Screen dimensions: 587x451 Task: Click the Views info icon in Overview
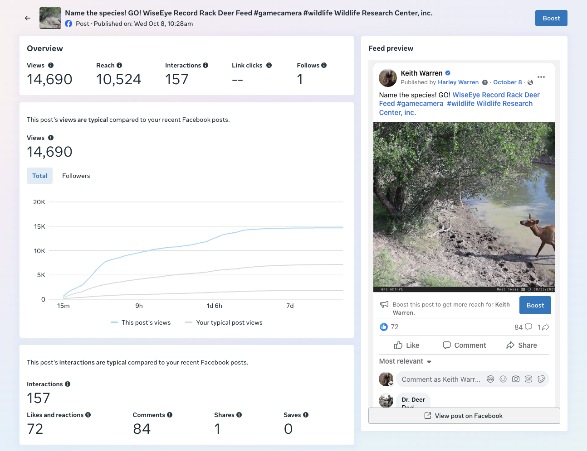[x=51, y=65]
